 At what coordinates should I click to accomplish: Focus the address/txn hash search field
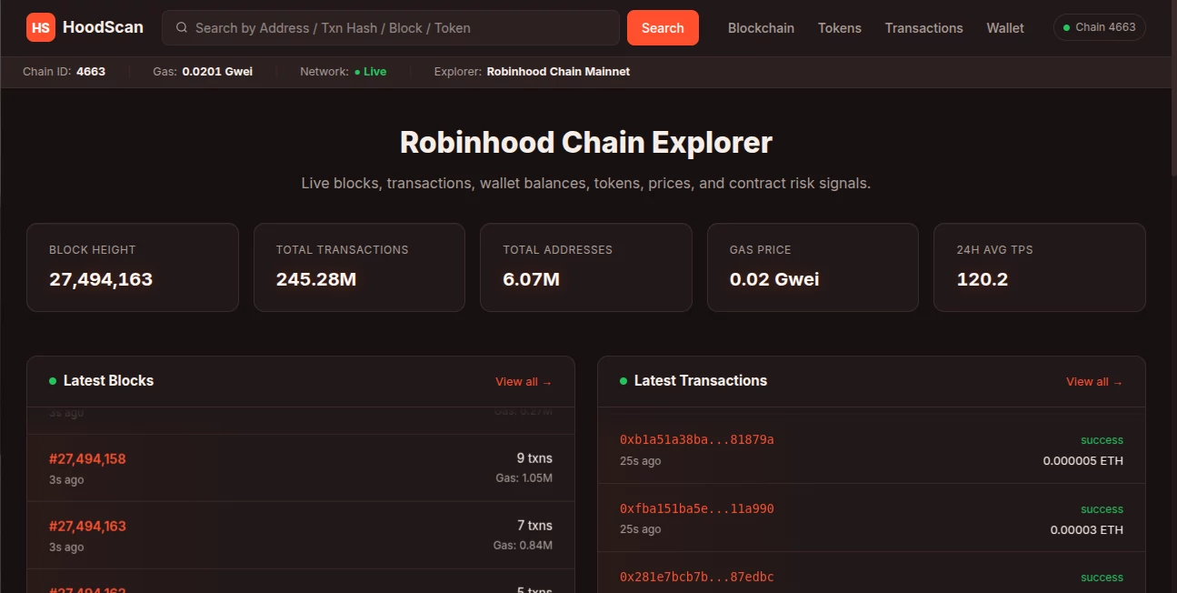pos(391,28)
